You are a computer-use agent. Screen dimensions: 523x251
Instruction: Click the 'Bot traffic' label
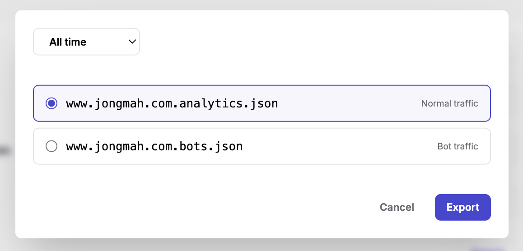coord(458,146)
